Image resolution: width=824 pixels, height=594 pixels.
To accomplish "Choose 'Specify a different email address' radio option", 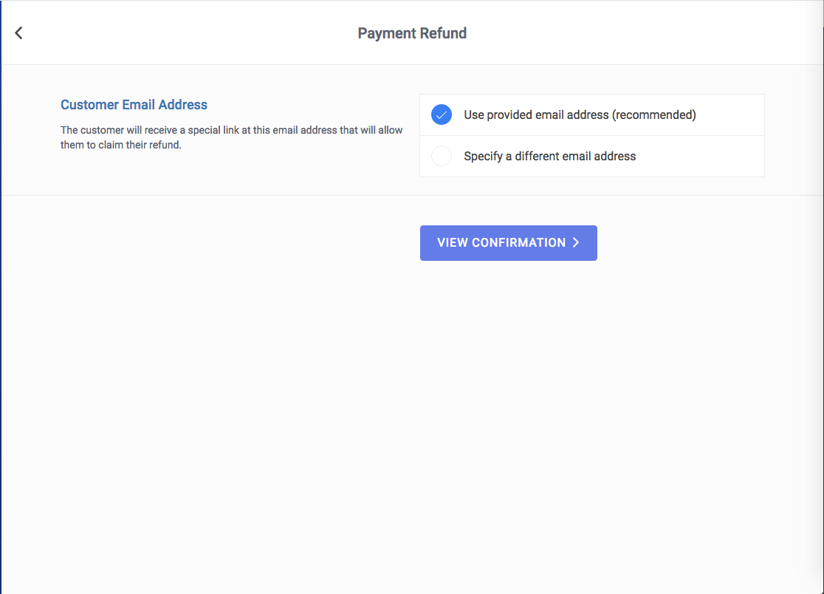I will (x=442, y=156).
